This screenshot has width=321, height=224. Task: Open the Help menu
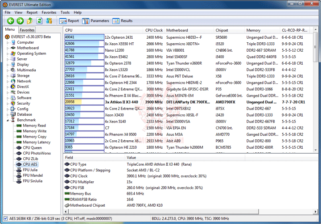tap(78, 12)
